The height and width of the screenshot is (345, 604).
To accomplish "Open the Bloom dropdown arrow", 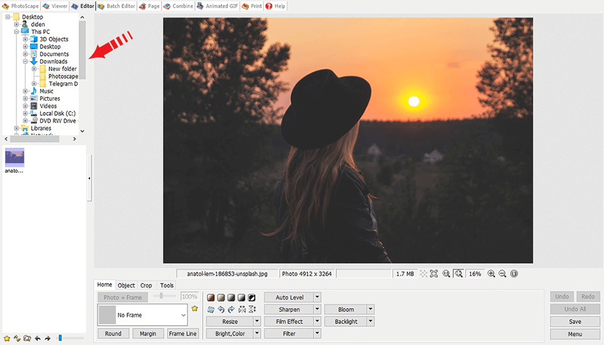I will 371,309.
